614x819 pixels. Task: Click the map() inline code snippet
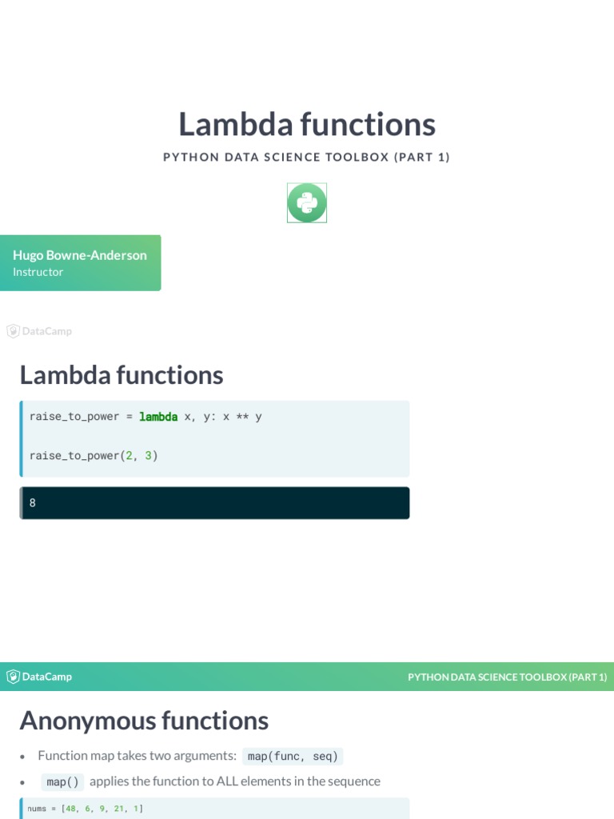[x=62, y=781]
